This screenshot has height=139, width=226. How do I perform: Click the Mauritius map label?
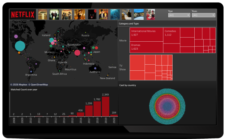[x=71, y=69]
